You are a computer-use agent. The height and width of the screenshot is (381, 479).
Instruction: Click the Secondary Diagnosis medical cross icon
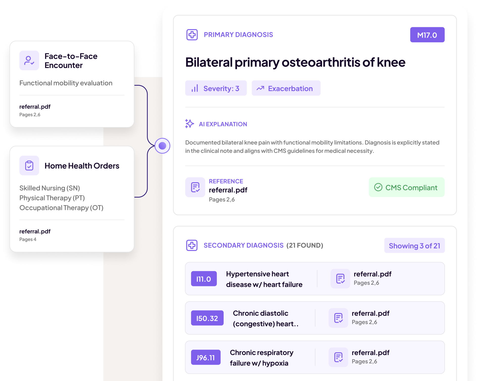(x=192, y=245)
